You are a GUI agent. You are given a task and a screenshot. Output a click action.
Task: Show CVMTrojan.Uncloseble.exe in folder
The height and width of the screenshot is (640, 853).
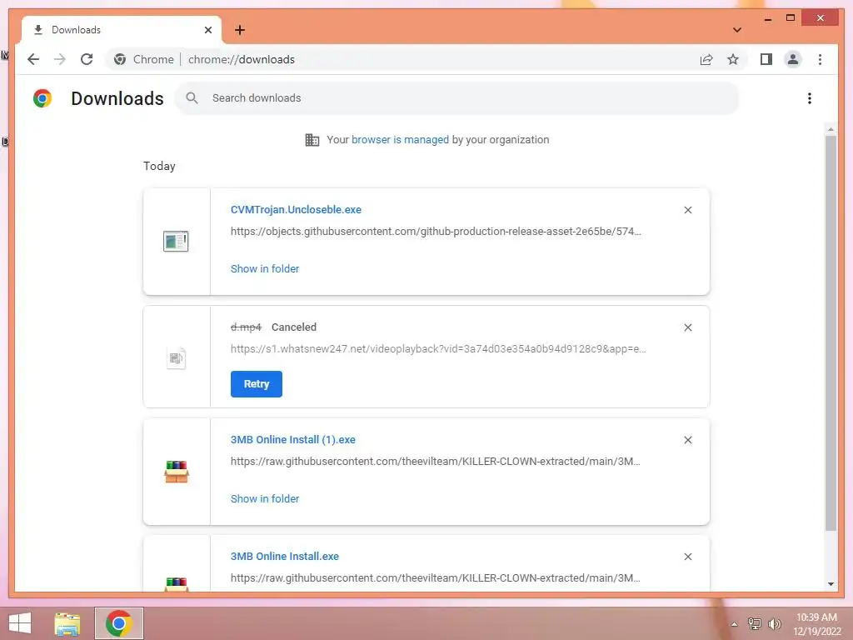[x=265, y=269]
